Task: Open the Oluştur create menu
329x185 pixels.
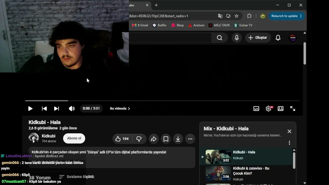Action: pos(258,38)
